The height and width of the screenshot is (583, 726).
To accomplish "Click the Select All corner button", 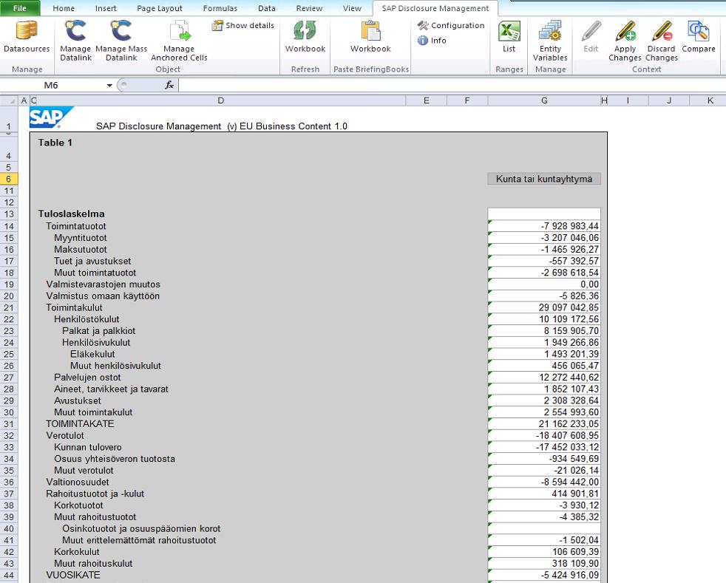I will (9, 100).
